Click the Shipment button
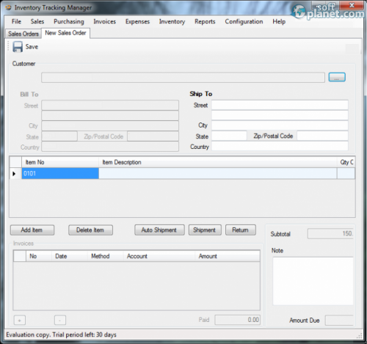Image resolution: width=367 pixels, height=344 pixels. [x=205, y=230]
